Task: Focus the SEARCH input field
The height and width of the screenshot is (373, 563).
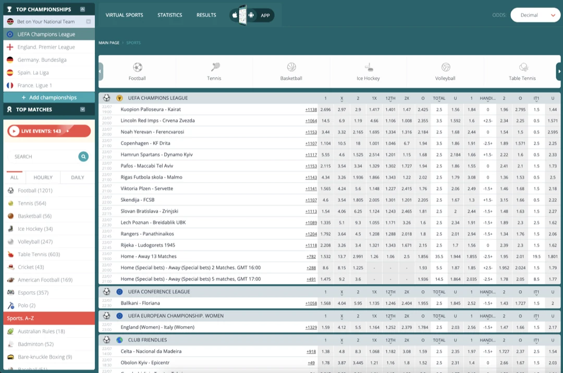Action: point(43,157)
